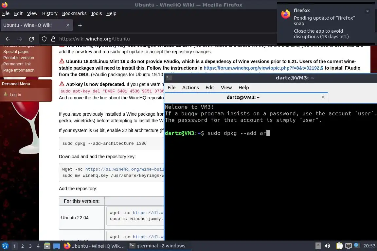Click the dl.winehq.org link in the Ubuntu 22.04 row

[148, 212]
